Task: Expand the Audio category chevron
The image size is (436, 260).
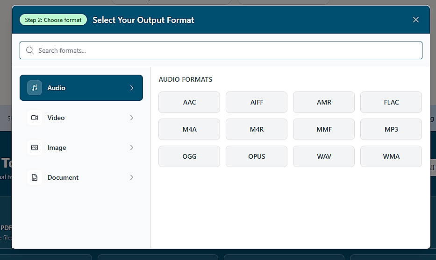Action: click(x=132, y=88)
